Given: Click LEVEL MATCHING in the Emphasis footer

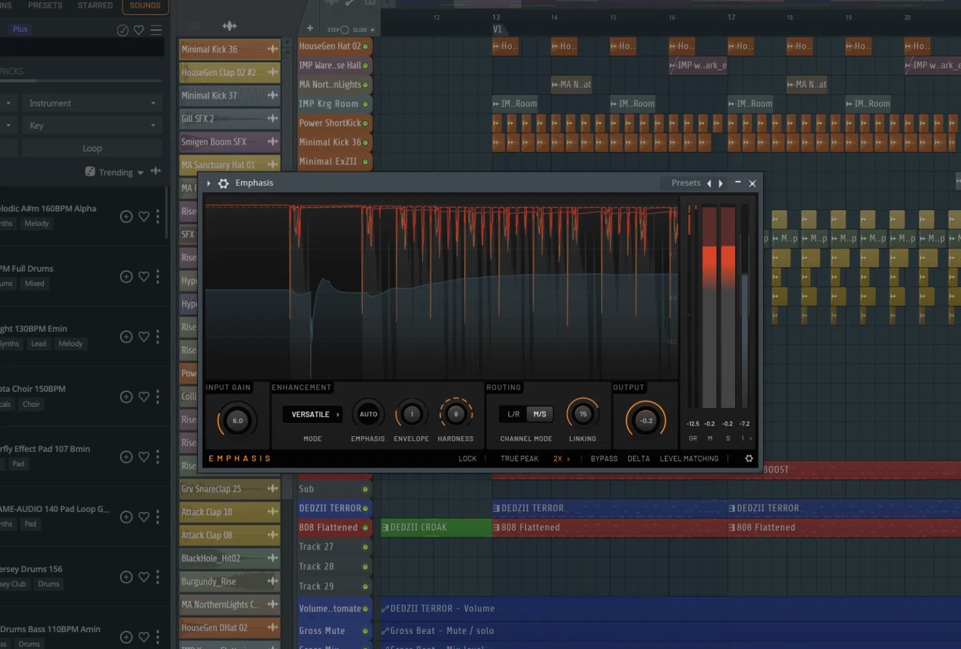Looking at the screenshot, I should point(689,458).
